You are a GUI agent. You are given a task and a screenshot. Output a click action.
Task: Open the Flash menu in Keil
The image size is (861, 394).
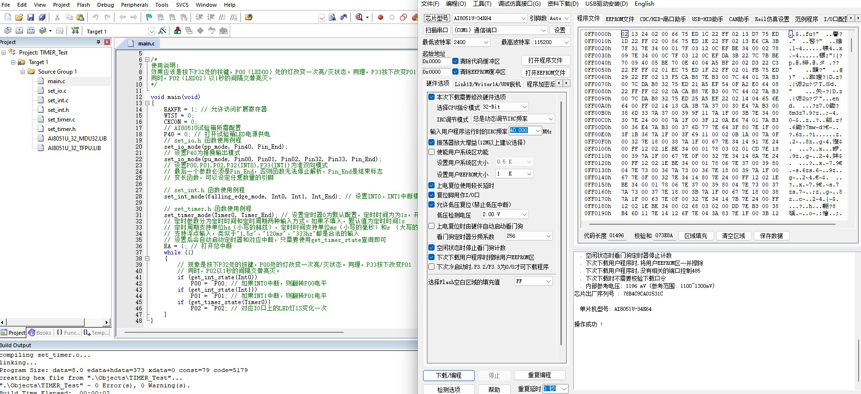pyautogui.click(x=83, y=5)
